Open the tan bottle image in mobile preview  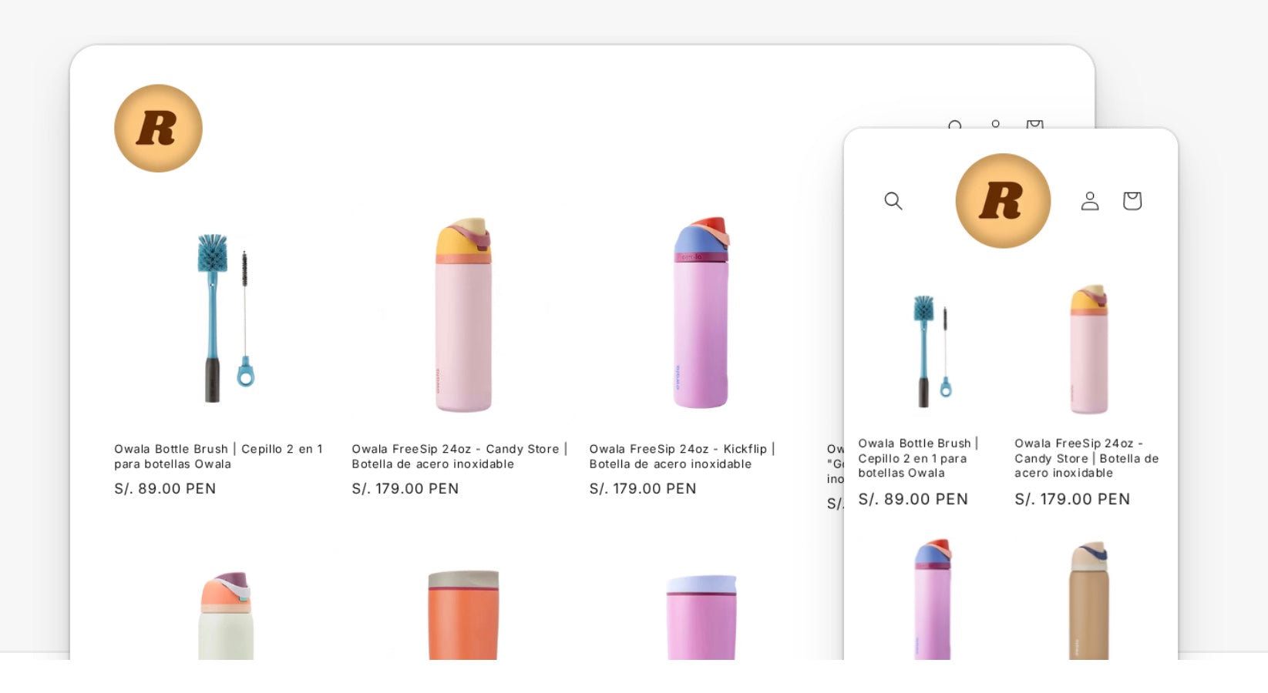click(1088, 600)
